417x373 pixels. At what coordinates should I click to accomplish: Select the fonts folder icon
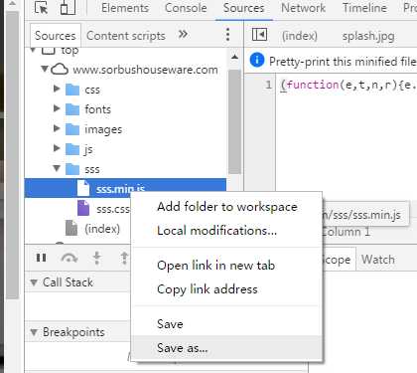pos(72,109)
